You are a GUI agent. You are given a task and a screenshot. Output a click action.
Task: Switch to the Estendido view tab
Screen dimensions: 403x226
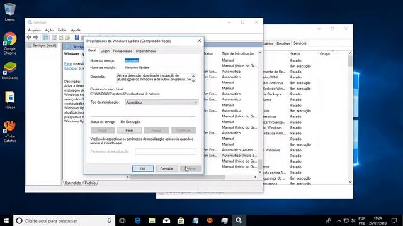(73, 183)
